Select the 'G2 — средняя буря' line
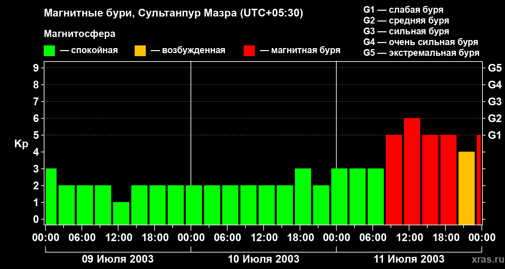Image resolution: width=505 pixels, height=269 pixels. pyautogui.click(x=406, y=21)
